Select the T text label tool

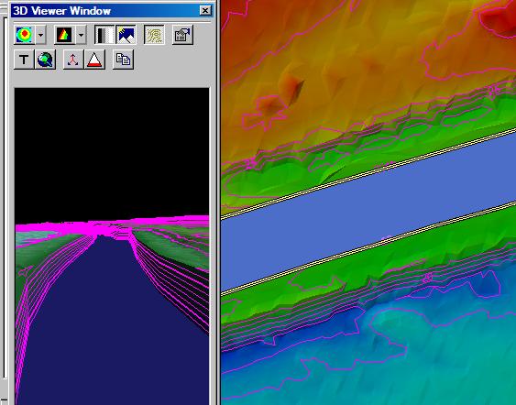click(24, 60)
